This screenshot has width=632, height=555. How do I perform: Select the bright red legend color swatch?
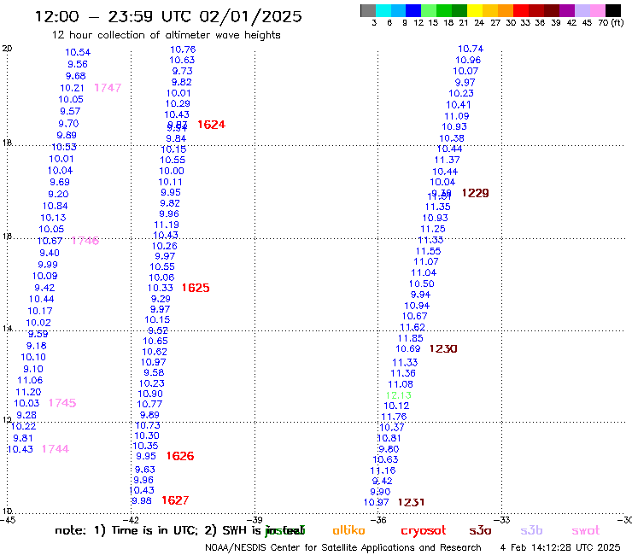521,10
